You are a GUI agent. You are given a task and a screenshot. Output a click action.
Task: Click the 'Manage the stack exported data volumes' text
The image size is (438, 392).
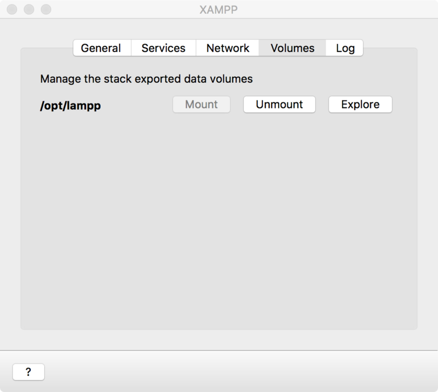pyautogui.click(x=146, y=79)
